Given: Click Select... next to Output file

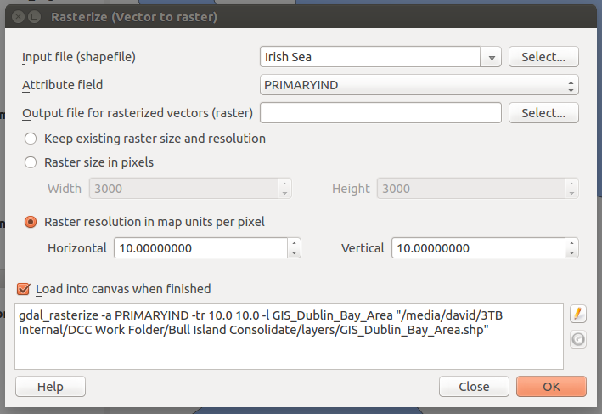Looking at the screenshot, I should [x=543, y=112].
